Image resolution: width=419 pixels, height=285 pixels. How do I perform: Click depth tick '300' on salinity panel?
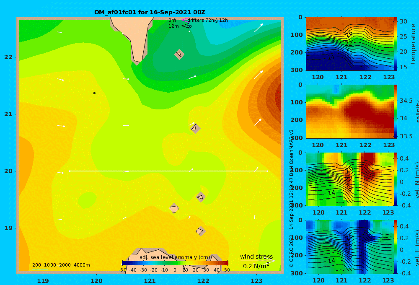(296, 138)
